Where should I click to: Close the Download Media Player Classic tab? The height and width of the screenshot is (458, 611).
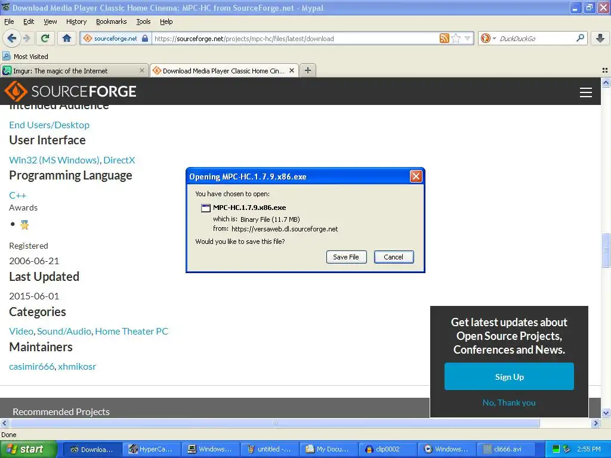tap(291, 70)
